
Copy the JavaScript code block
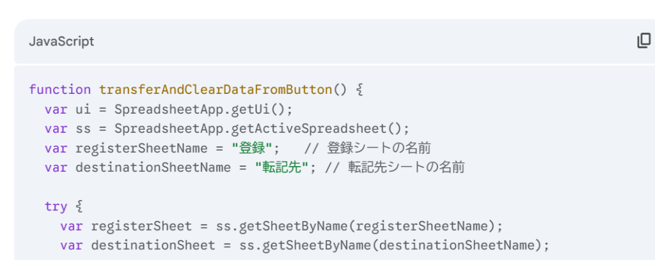coord(643,41)
